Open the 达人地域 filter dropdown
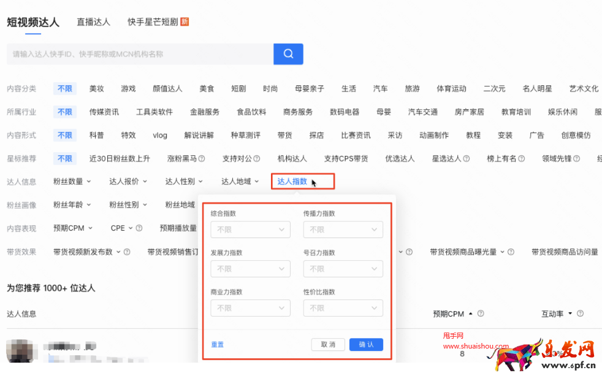 click(x=239, y=181)
